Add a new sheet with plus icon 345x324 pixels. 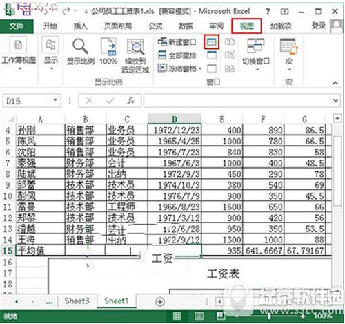click(160, 302)
